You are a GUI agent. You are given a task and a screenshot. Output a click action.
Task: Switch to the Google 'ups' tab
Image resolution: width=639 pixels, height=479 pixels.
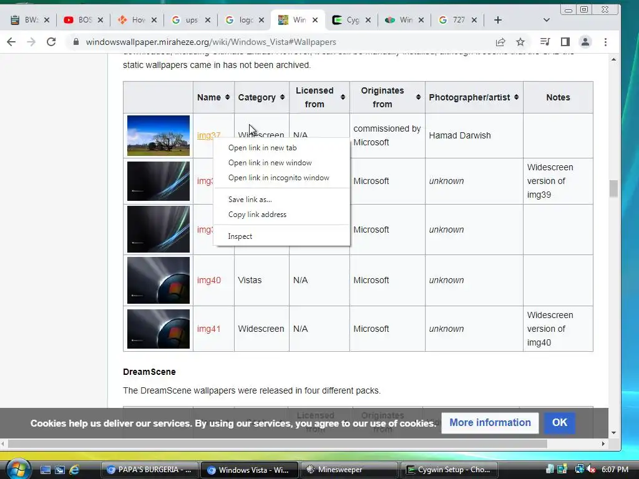pos(185,20)
